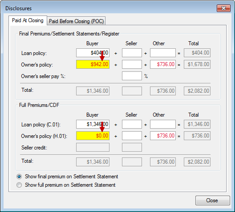Viewport: 235px width, 212px height.
Task: Click Loan policy (C.01) Seller field
Action: (132, 124)
